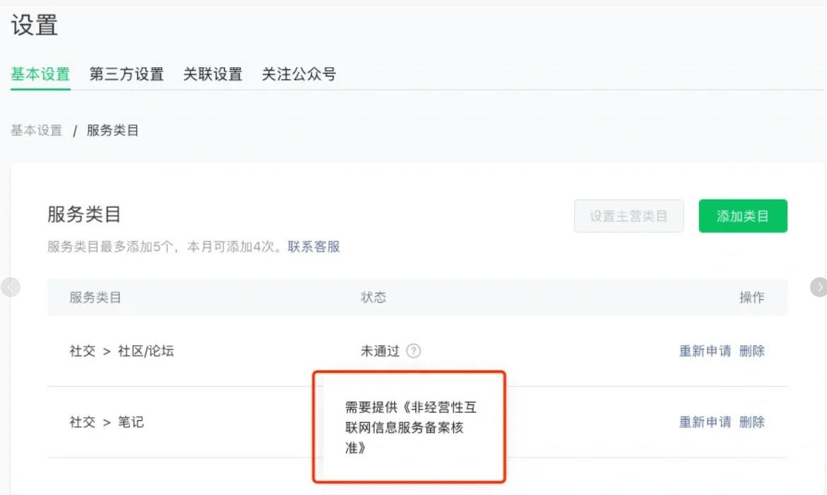The height and width of the screenshot is (495, 827).
Task: Click the left carousel arrow
Action: [11, 287]
